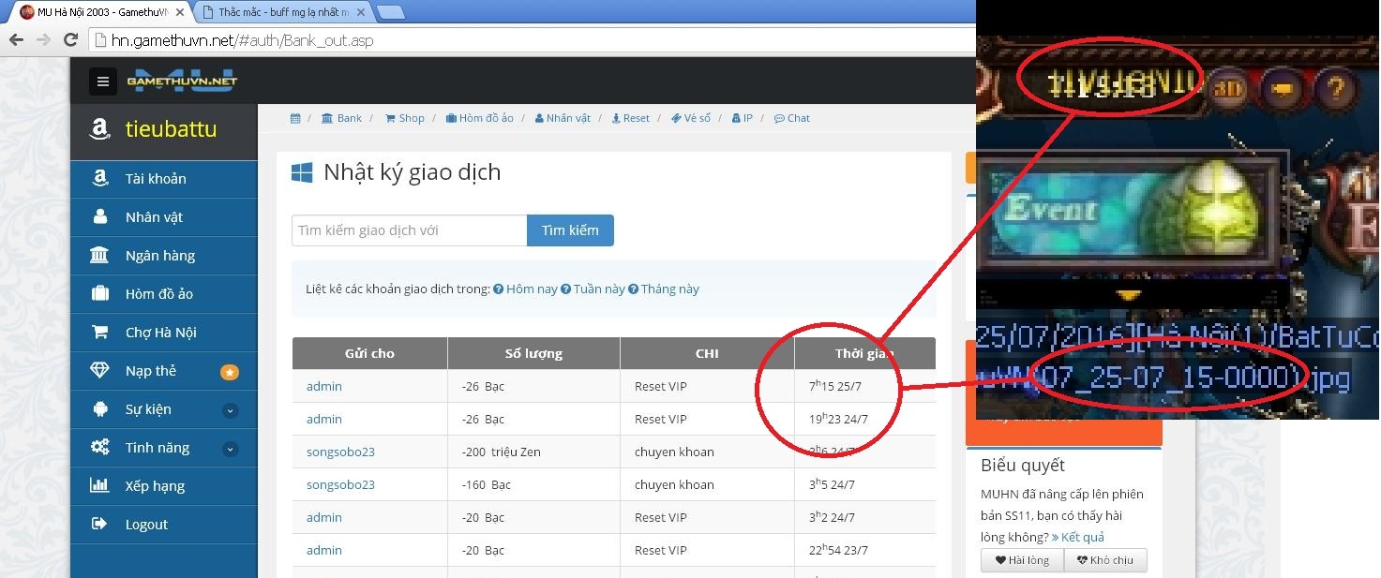Click the 22h54 23/7 time cell
Viewport: 1381px width, 578px height.
coord(864,550)
